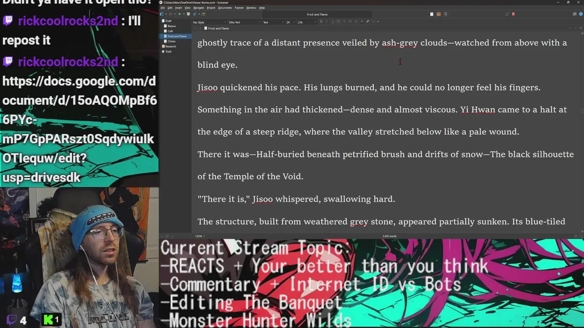The width and height of the screenshot is (584, 328).
Task: Go to previous document up arrow
Action: (x=570, y=28)
